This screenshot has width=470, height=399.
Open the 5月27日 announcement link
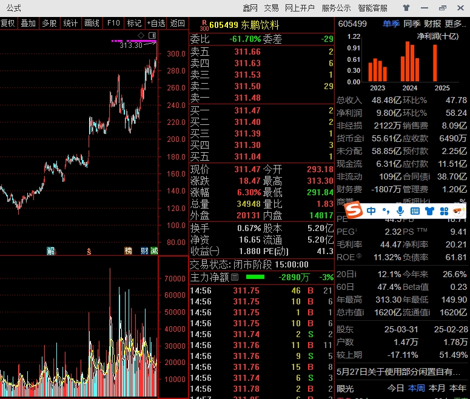398,372
